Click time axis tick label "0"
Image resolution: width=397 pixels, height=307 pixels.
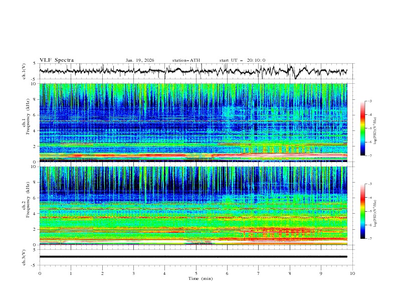[x=40, y=273]
